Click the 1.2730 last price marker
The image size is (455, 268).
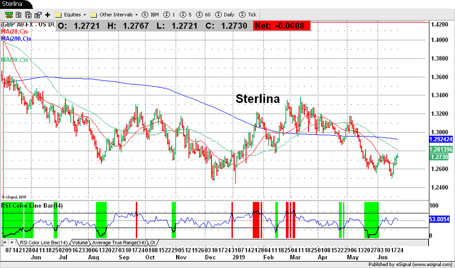[439, 157]
